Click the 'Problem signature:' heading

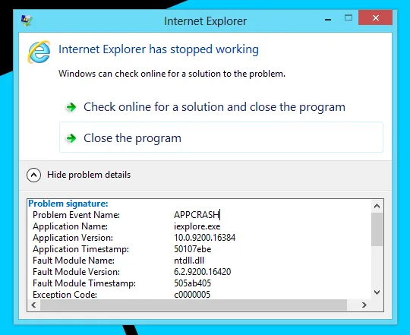click(68, 204)
